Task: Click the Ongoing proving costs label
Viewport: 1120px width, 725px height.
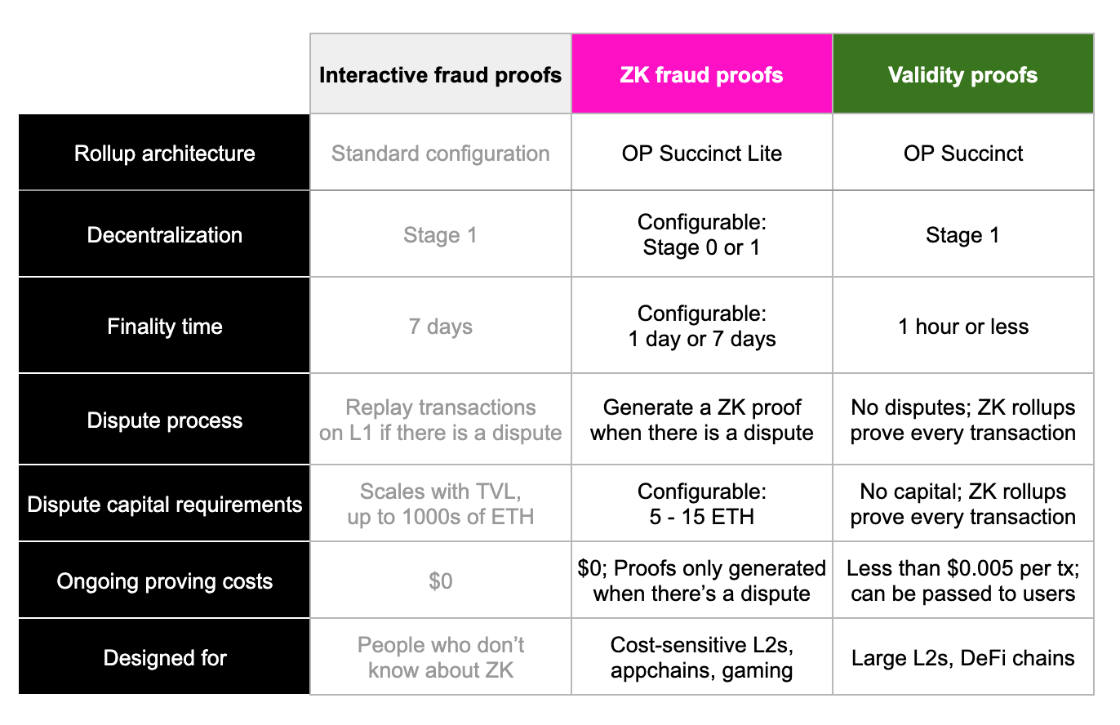Action: coord(164,581)
